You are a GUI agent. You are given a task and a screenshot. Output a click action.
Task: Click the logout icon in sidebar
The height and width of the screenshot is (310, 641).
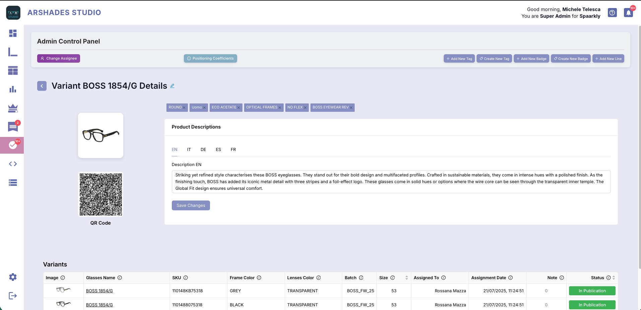point(13,296)
